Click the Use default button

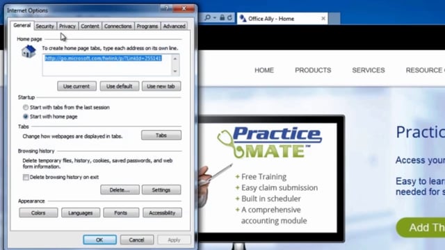coord(120,86)
